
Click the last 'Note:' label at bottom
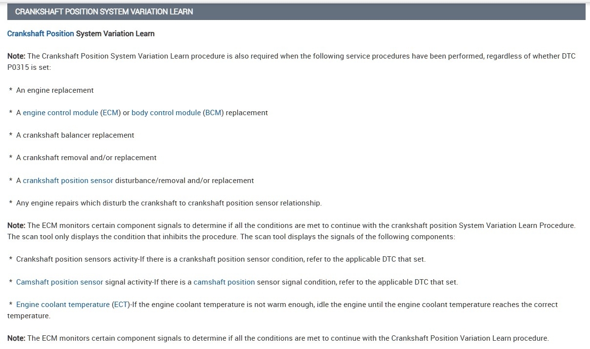click(16, 338)
